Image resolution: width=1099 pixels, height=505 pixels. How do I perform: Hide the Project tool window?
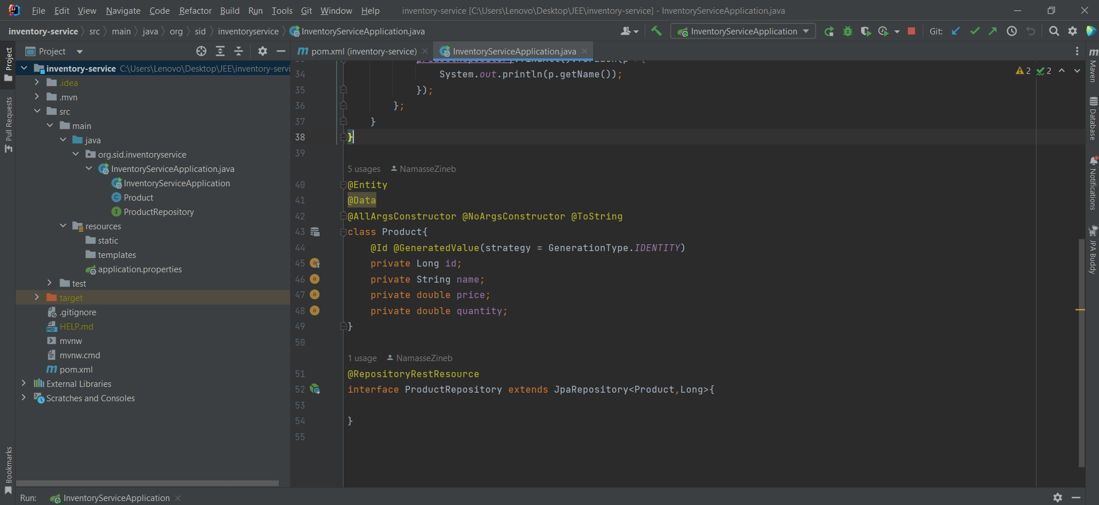[280, 52]
